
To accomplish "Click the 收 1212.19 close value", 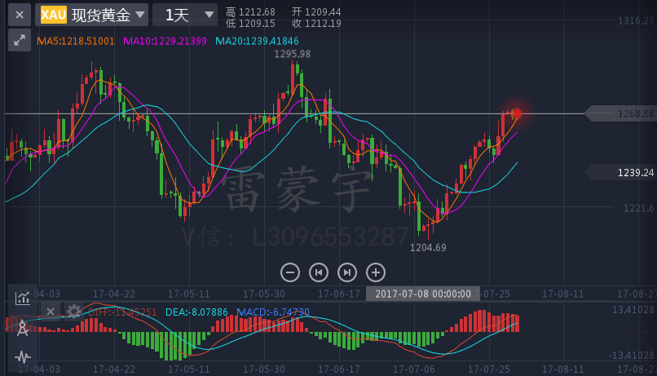I will 316,24.
